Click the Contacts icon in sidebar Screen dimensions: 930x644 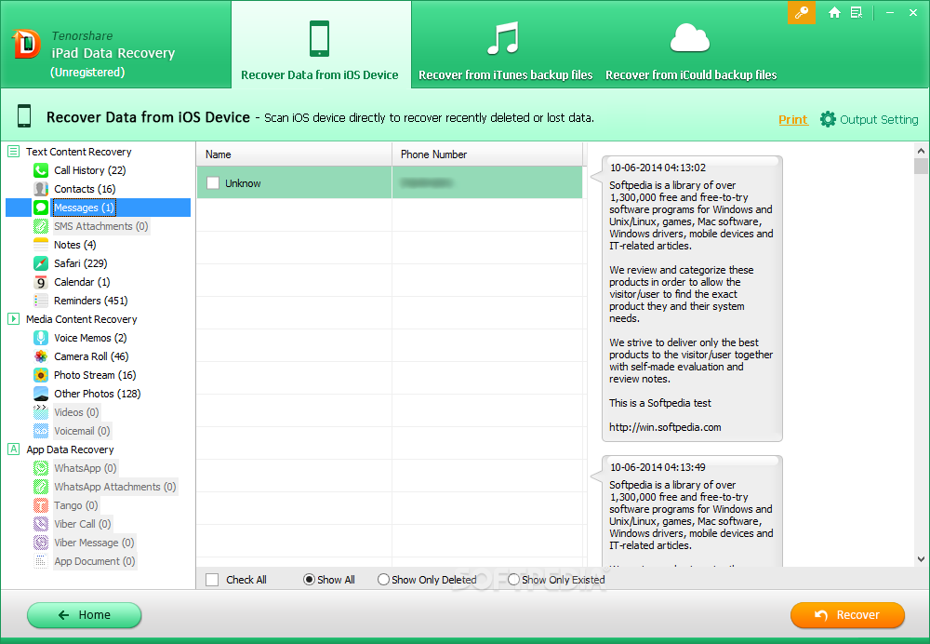(41, 189)
